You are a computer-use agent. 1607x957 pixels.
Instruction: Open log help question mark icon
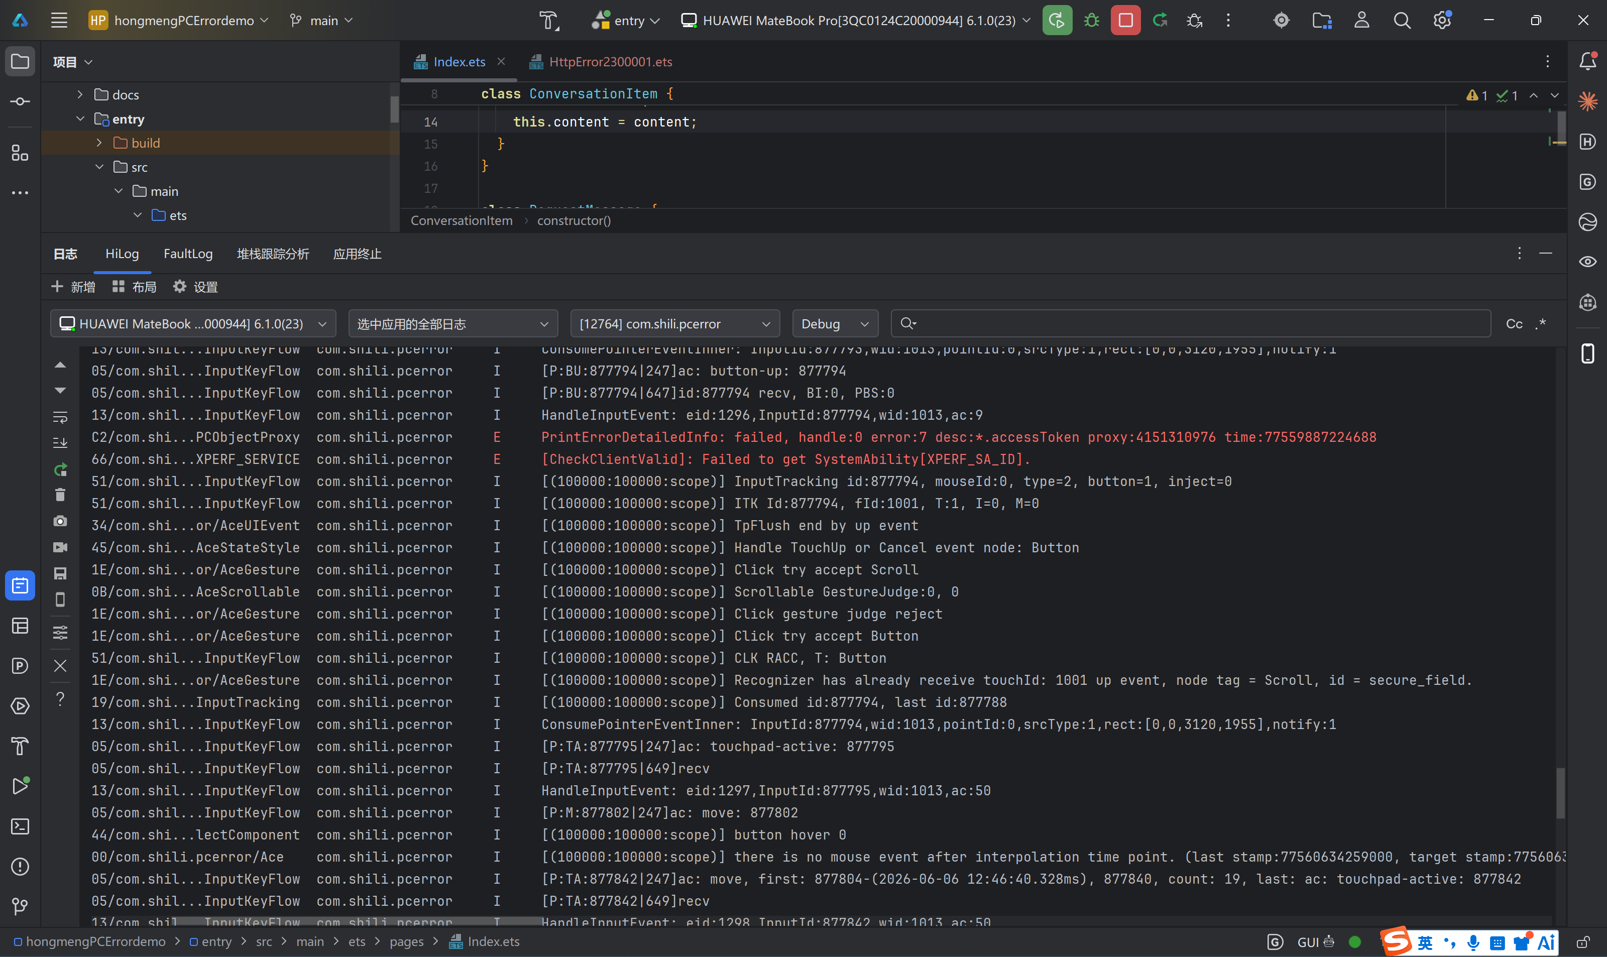point(60,699)
